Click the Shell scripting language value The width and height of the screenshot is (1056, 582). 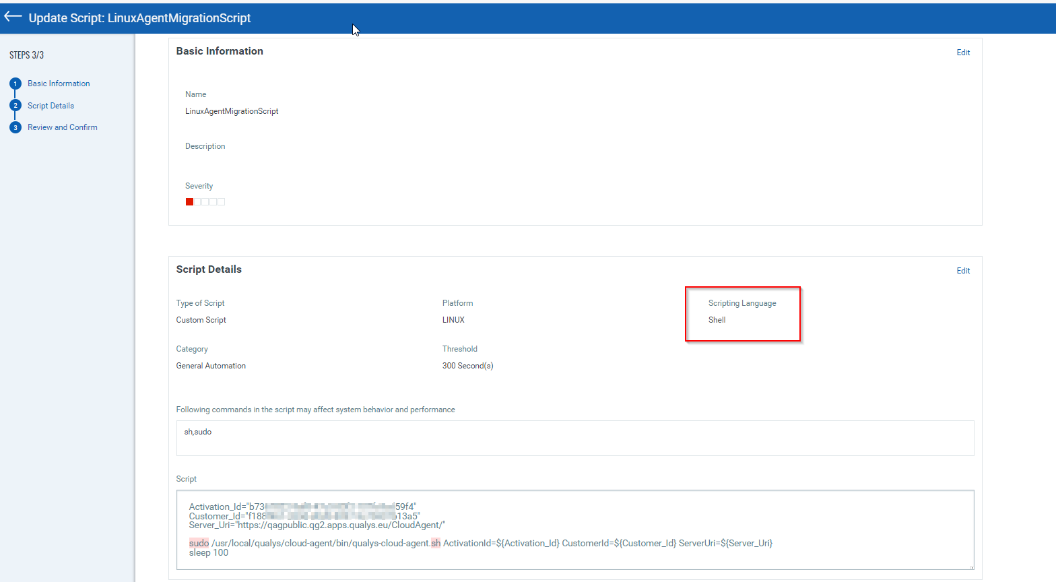tap(717, 320)
